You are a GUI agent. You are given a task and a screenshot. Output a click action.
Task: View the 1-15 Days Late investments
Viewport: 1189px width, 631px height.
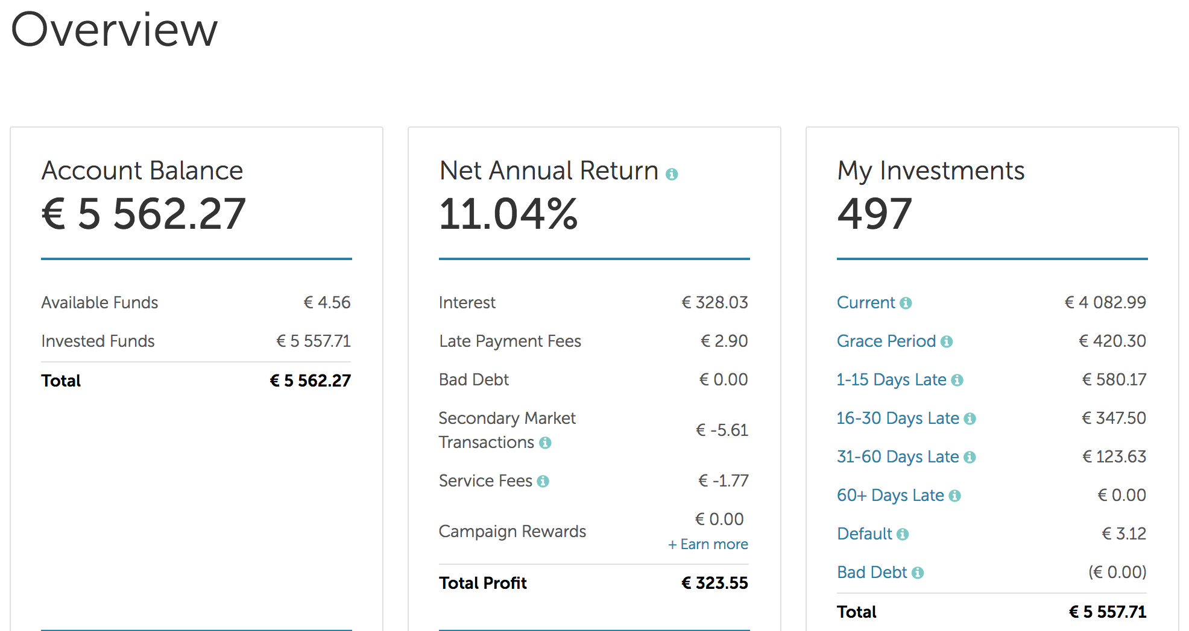[891, 379]
